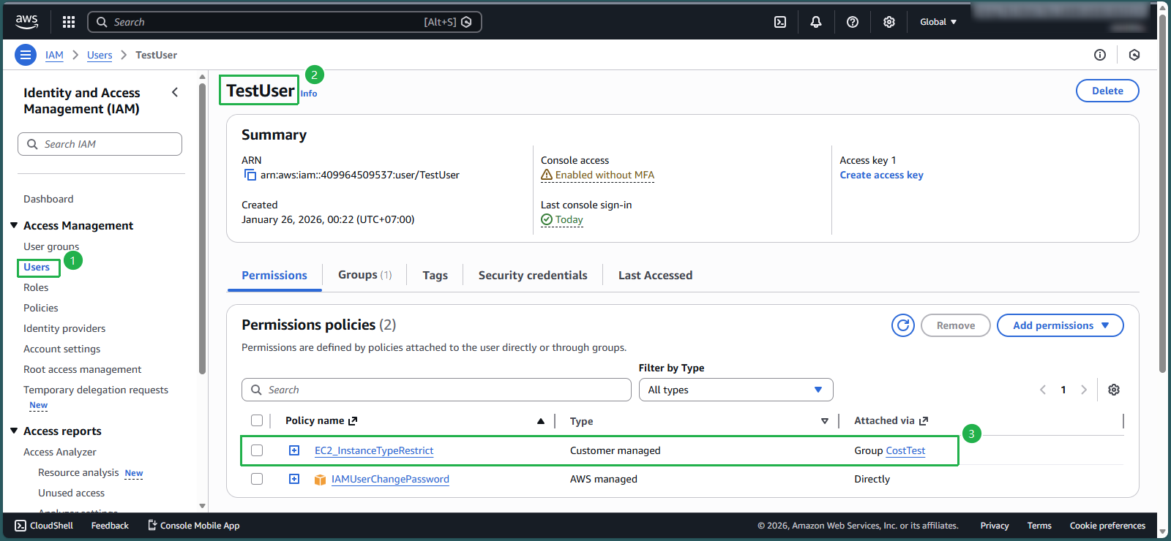Screen dimensions: 1171x541
Task: Open the EC2_InstanceTypeRestrict policy link
Action: pos(374,450)
